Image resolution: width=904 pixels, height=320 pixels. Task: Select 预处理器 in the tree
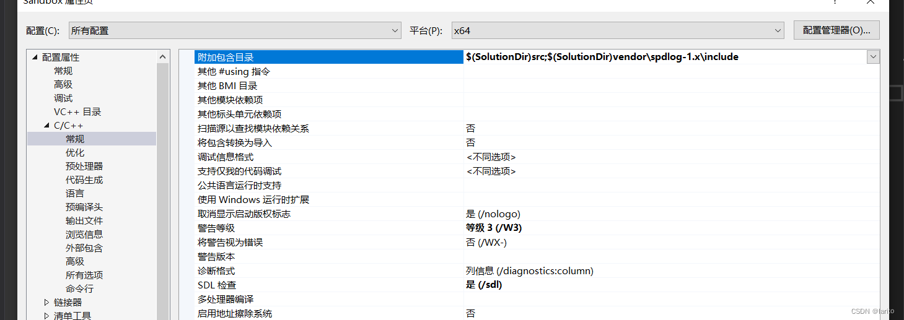(84, 166)
